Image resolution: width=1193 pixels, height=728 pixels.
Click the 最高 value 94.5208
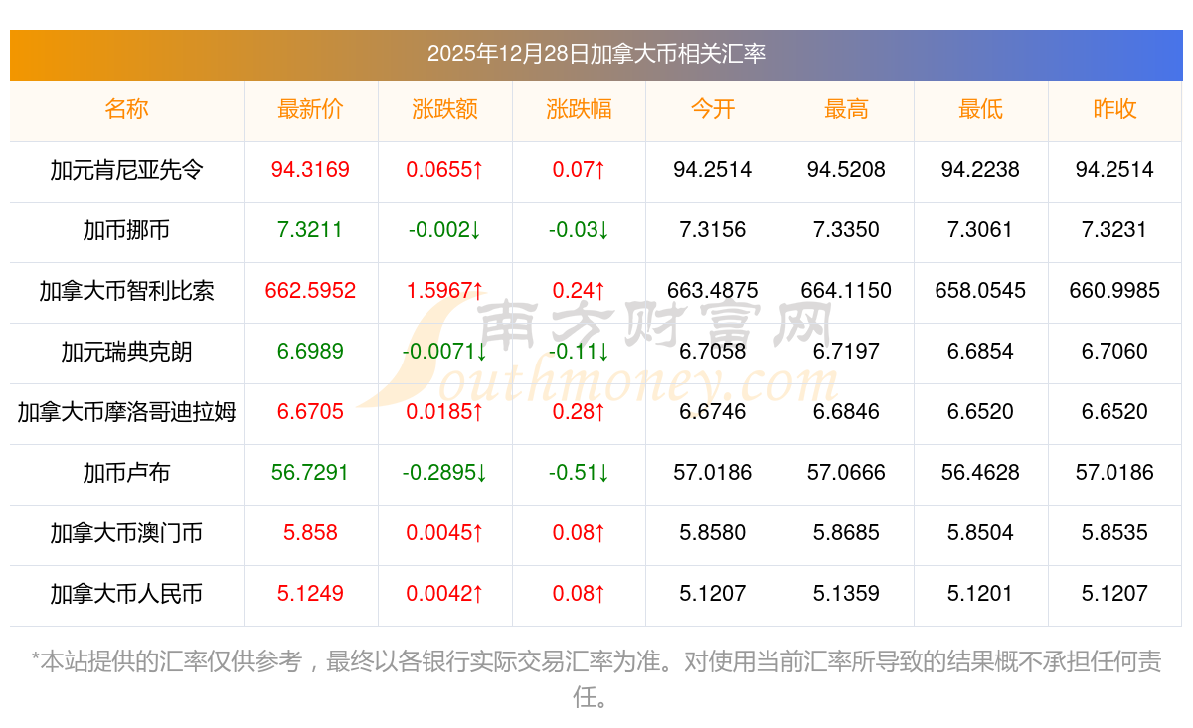(846, 170)
